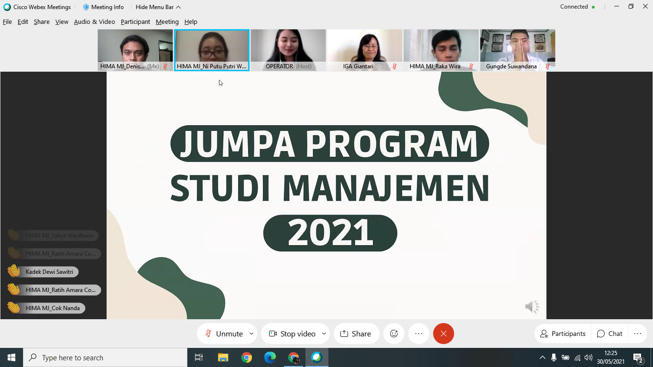Open the Windows Start menu
Image resolution: width=653 pixels, height=367 pixels.
tap(11, 357)
